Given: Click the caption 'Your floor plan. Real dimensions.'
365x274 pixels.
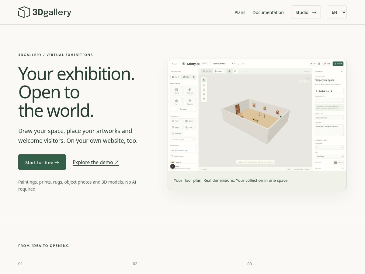Looking at the screenshot, I should pyautogui.click(x=231, y=180).
